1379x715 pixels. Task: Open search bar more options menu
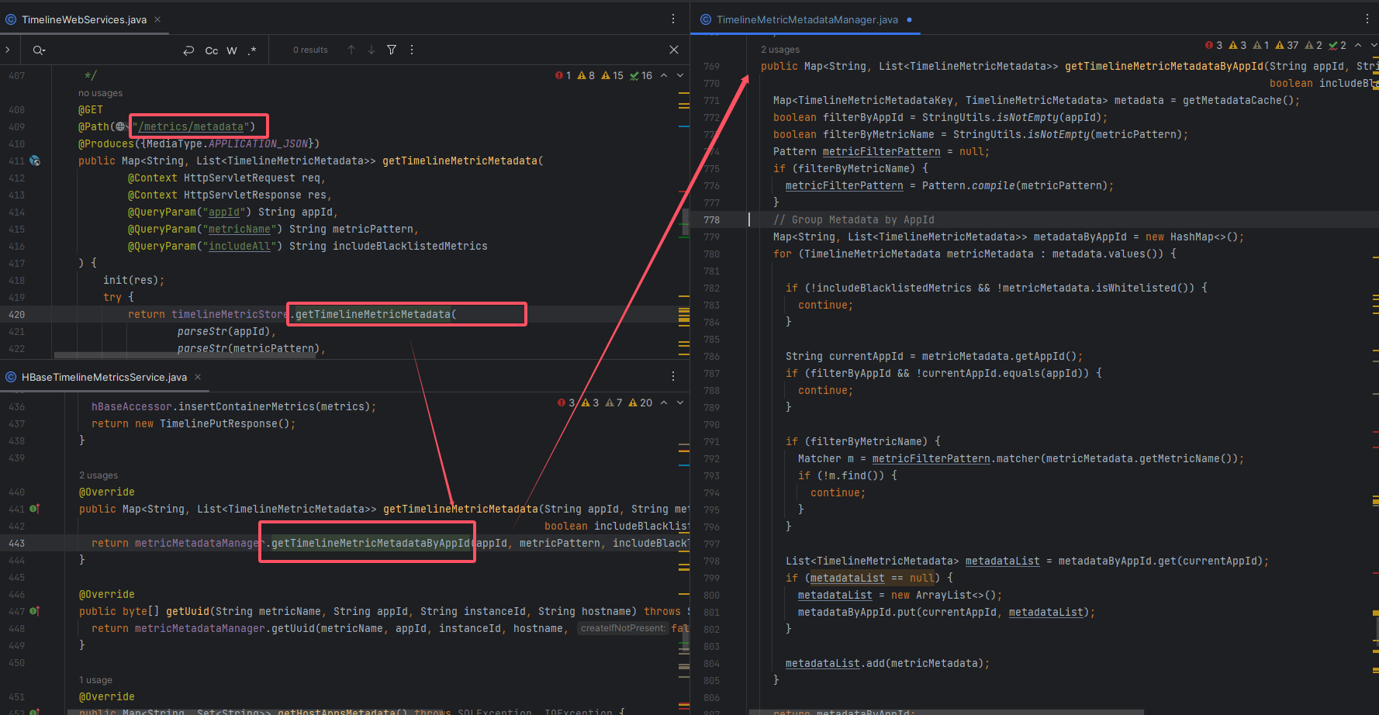(x=412, y=50)
